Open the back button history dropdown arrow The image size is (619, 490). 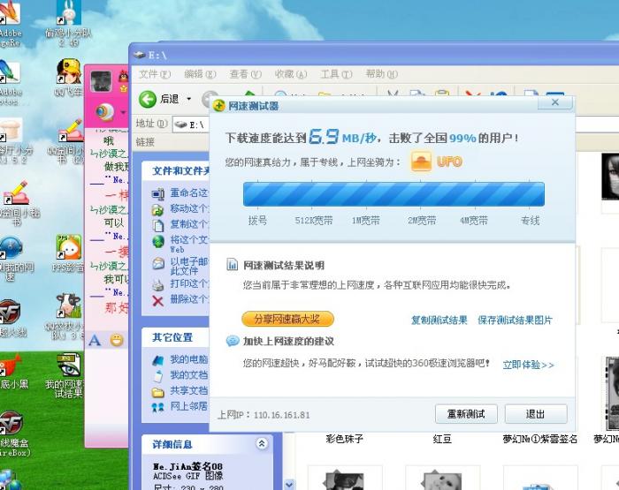pos(188,99)
